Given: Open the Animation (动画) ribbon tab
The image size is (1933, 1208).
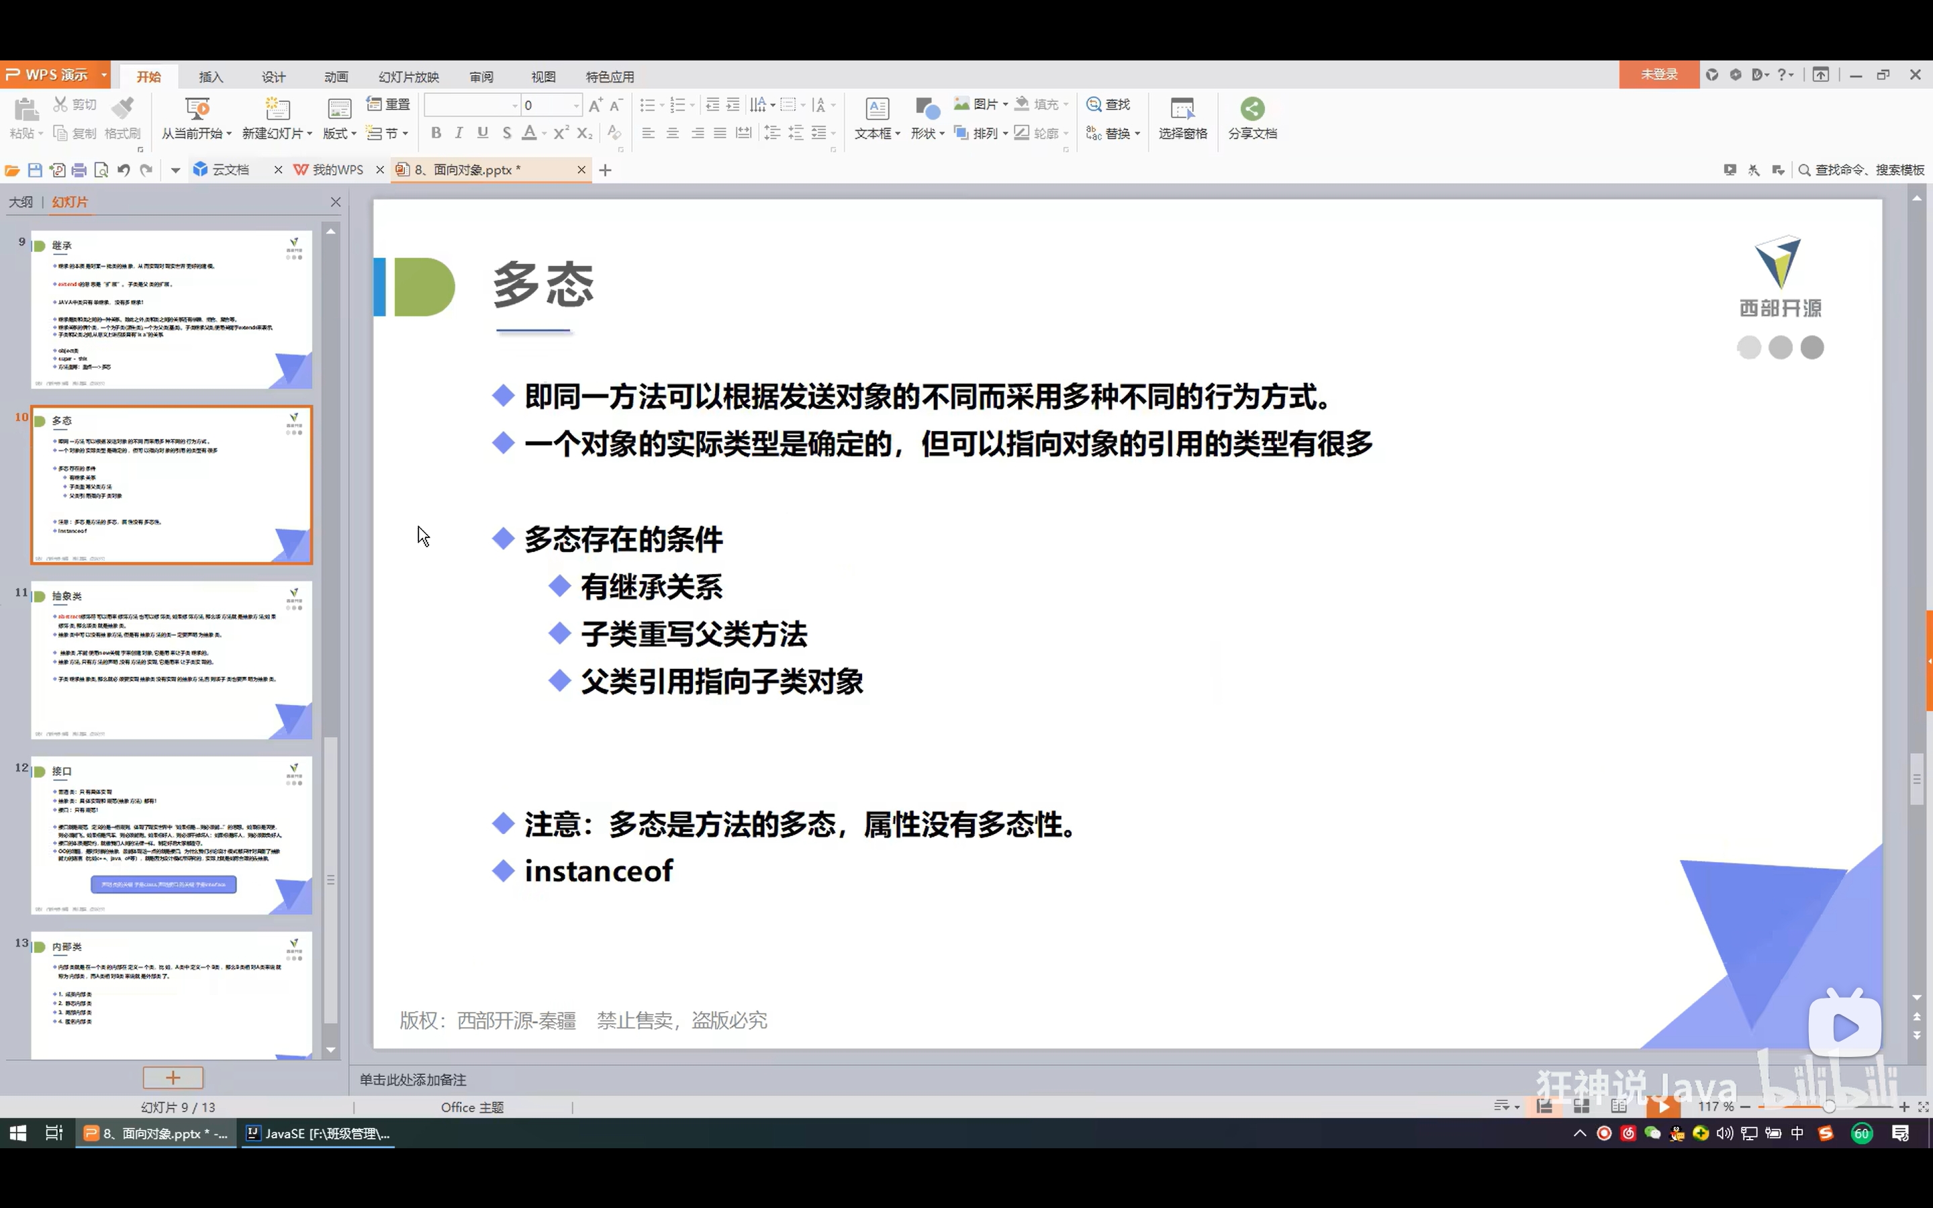Looking at the screenshot, I should (336, 77).
